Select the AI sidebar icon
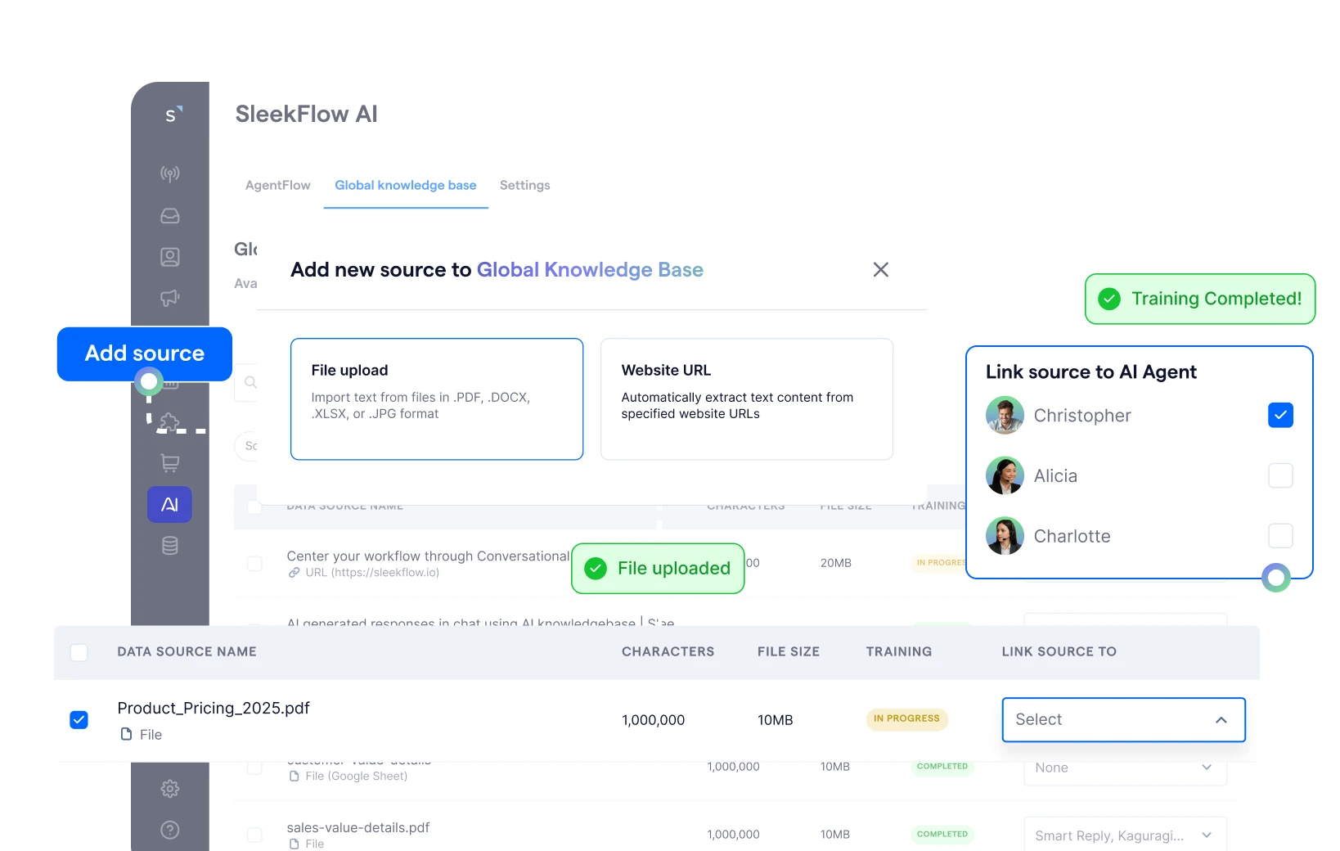Viewport: 1340px width, 851px height. (x=169, y=505)
